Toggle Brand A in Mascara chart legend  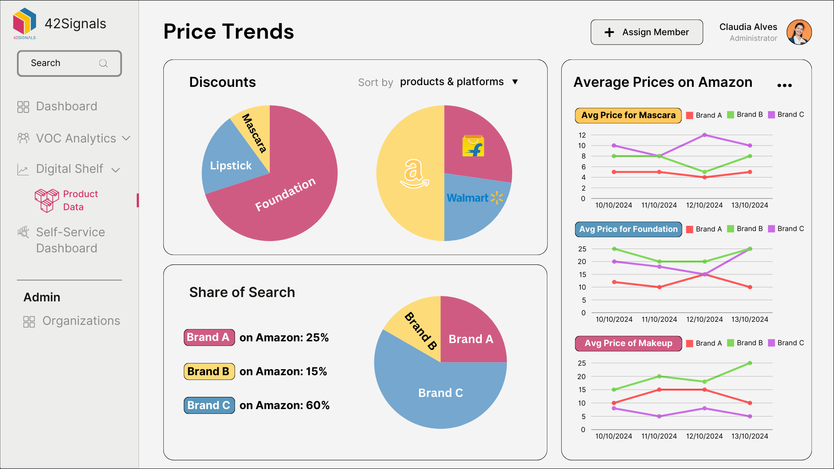(x=704, y=115)
